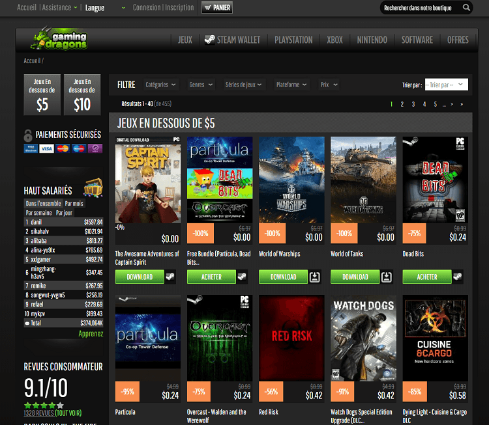
Task: Click the search magnifier icon
Action: tap(466, 7)
